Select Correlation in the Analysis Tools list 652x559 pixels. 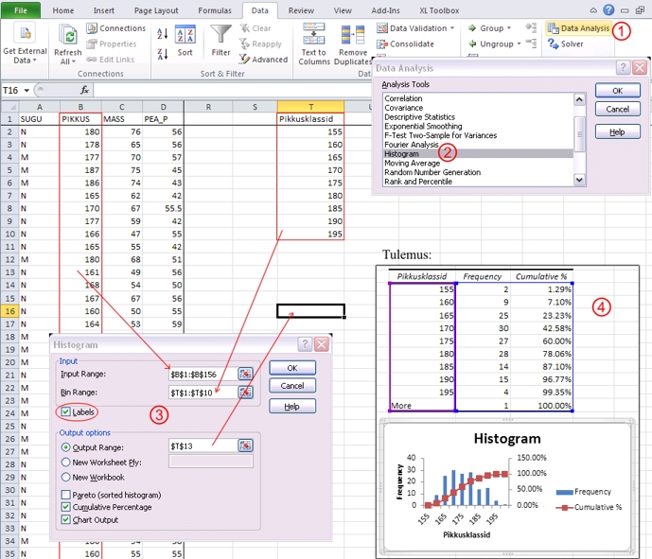click(x=478, y=98)
